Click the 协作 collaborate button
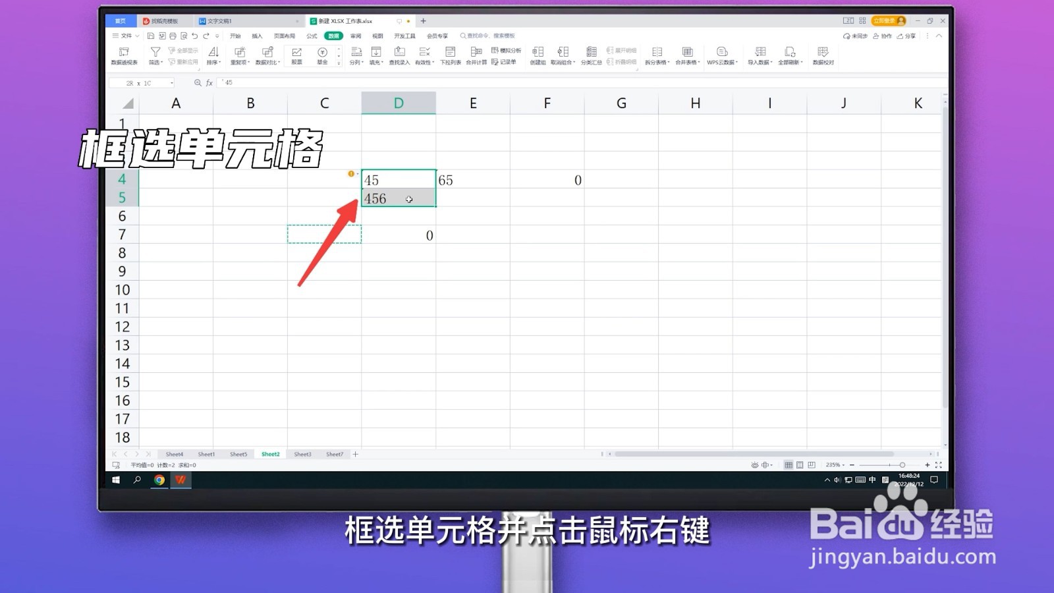 point(883,36)
